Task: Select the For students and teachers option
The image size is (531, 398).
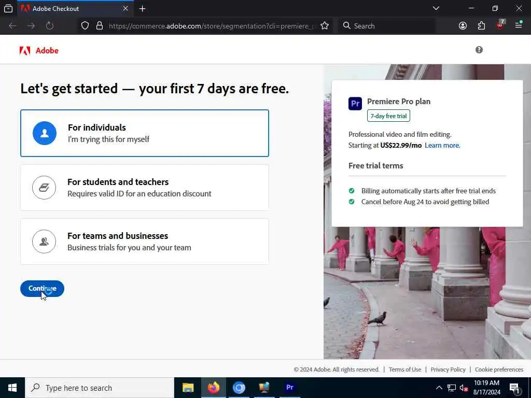Action: [x=145, y=188]
